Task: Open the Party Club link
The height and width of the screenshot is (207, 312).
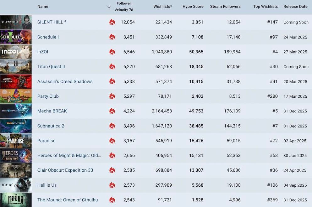Action: (x=48, y=96)
